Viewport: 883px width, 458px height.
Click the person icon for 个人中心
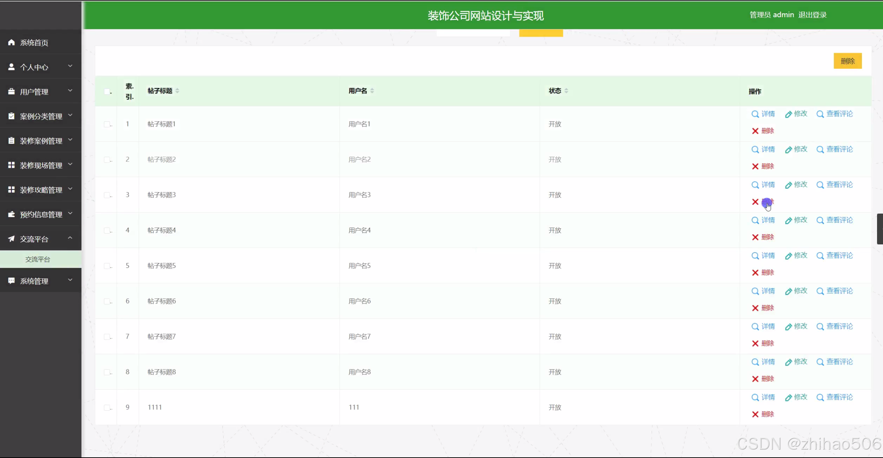pos(11,67)
